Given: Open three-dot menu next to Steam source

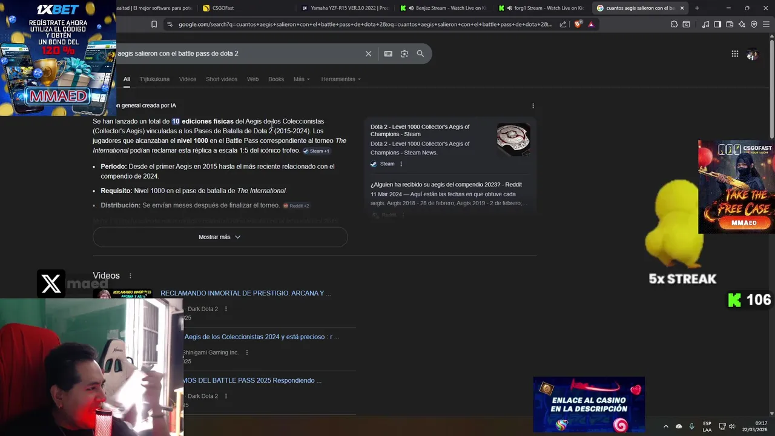Looking at the screenshot, I should 401,163.
